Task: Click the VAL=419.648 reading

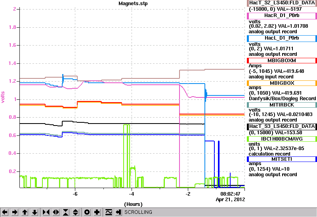Action: (290, 71)
